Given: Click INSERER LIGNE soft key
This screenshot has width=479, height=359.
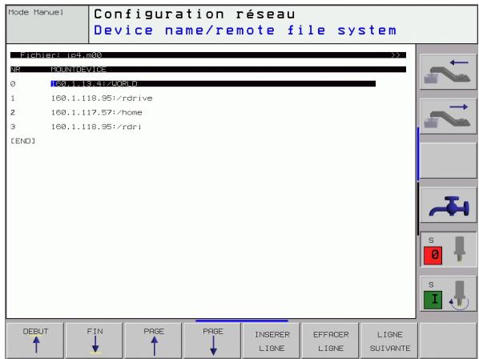Looking at the screenshot, I should pyautogui.click(x=272, y=341).
